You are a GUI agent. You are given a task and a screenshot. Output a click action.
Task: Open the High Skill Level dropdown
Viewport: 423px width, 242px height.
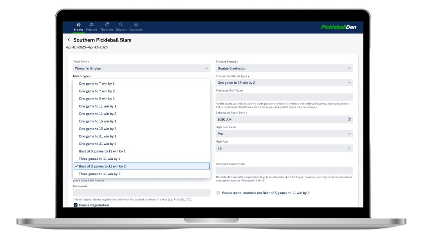point(284,134)
